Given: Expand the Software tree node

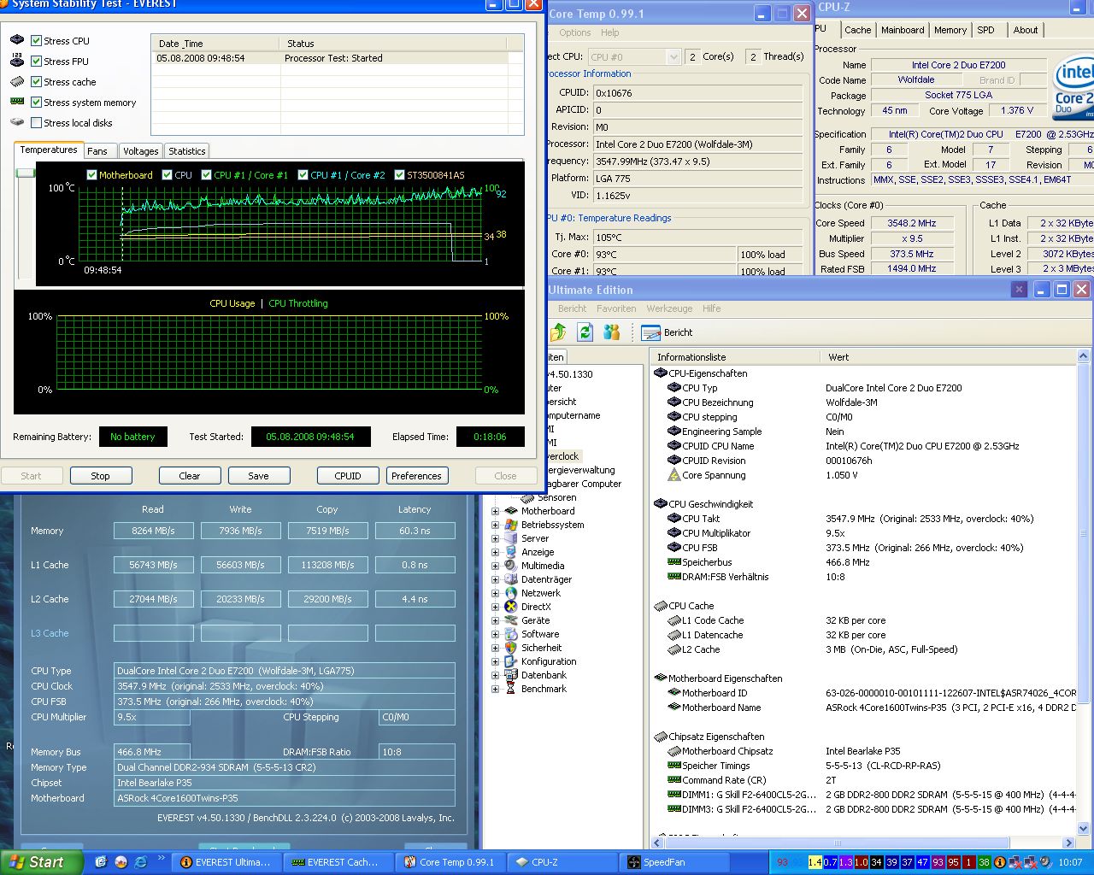Looking at the screenshot, I should pyautogui.click(x=495, y=634).
